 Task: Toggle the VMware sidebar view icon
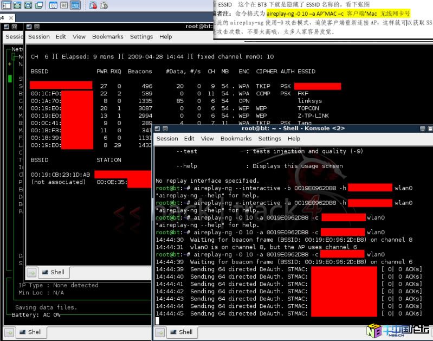point(7,5)
